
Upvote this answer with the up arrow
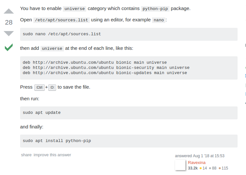point(9,11)
